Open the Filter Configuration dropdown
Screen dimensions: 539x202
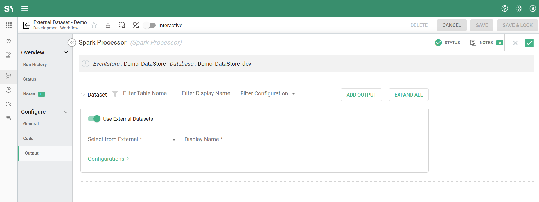coord(268,94)
